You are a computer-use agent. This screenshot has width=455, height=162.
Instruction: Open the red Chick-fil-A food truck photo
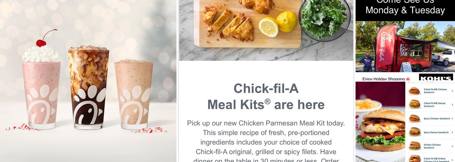point(405,46)
